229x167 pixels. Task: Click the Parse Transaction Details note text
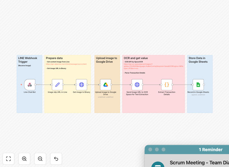tap(134, 73)
